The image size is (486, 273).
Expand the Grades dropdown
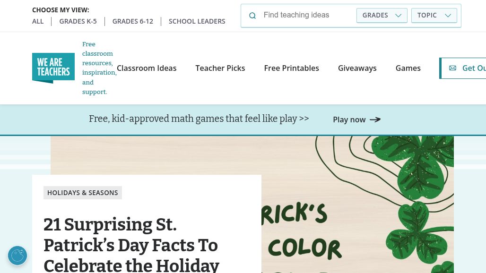382,15
